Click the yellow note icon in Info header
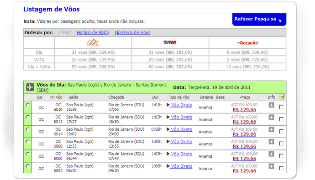Screen dimensions: 315x180 (x=282, y=97)
